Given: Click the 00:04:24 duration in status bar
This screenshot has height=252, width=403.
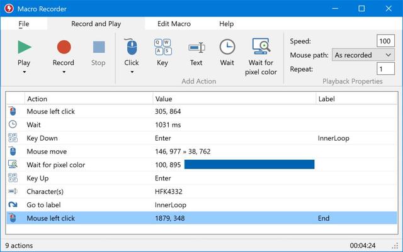Looking at the screenshot, I should (363, 246).
